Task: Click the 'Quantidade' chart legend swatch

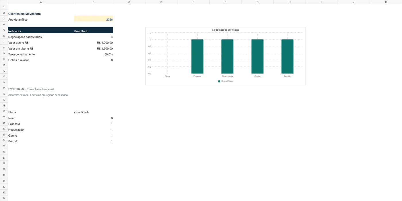Action: pyautogui.click(x=219, y=81)
